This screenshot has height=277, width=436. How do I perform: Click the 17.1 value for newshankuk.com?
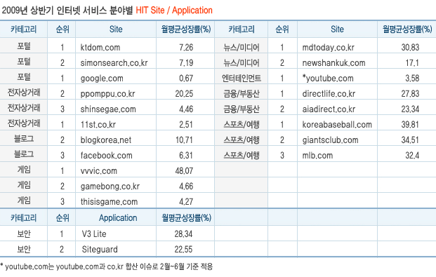(412, 63)
